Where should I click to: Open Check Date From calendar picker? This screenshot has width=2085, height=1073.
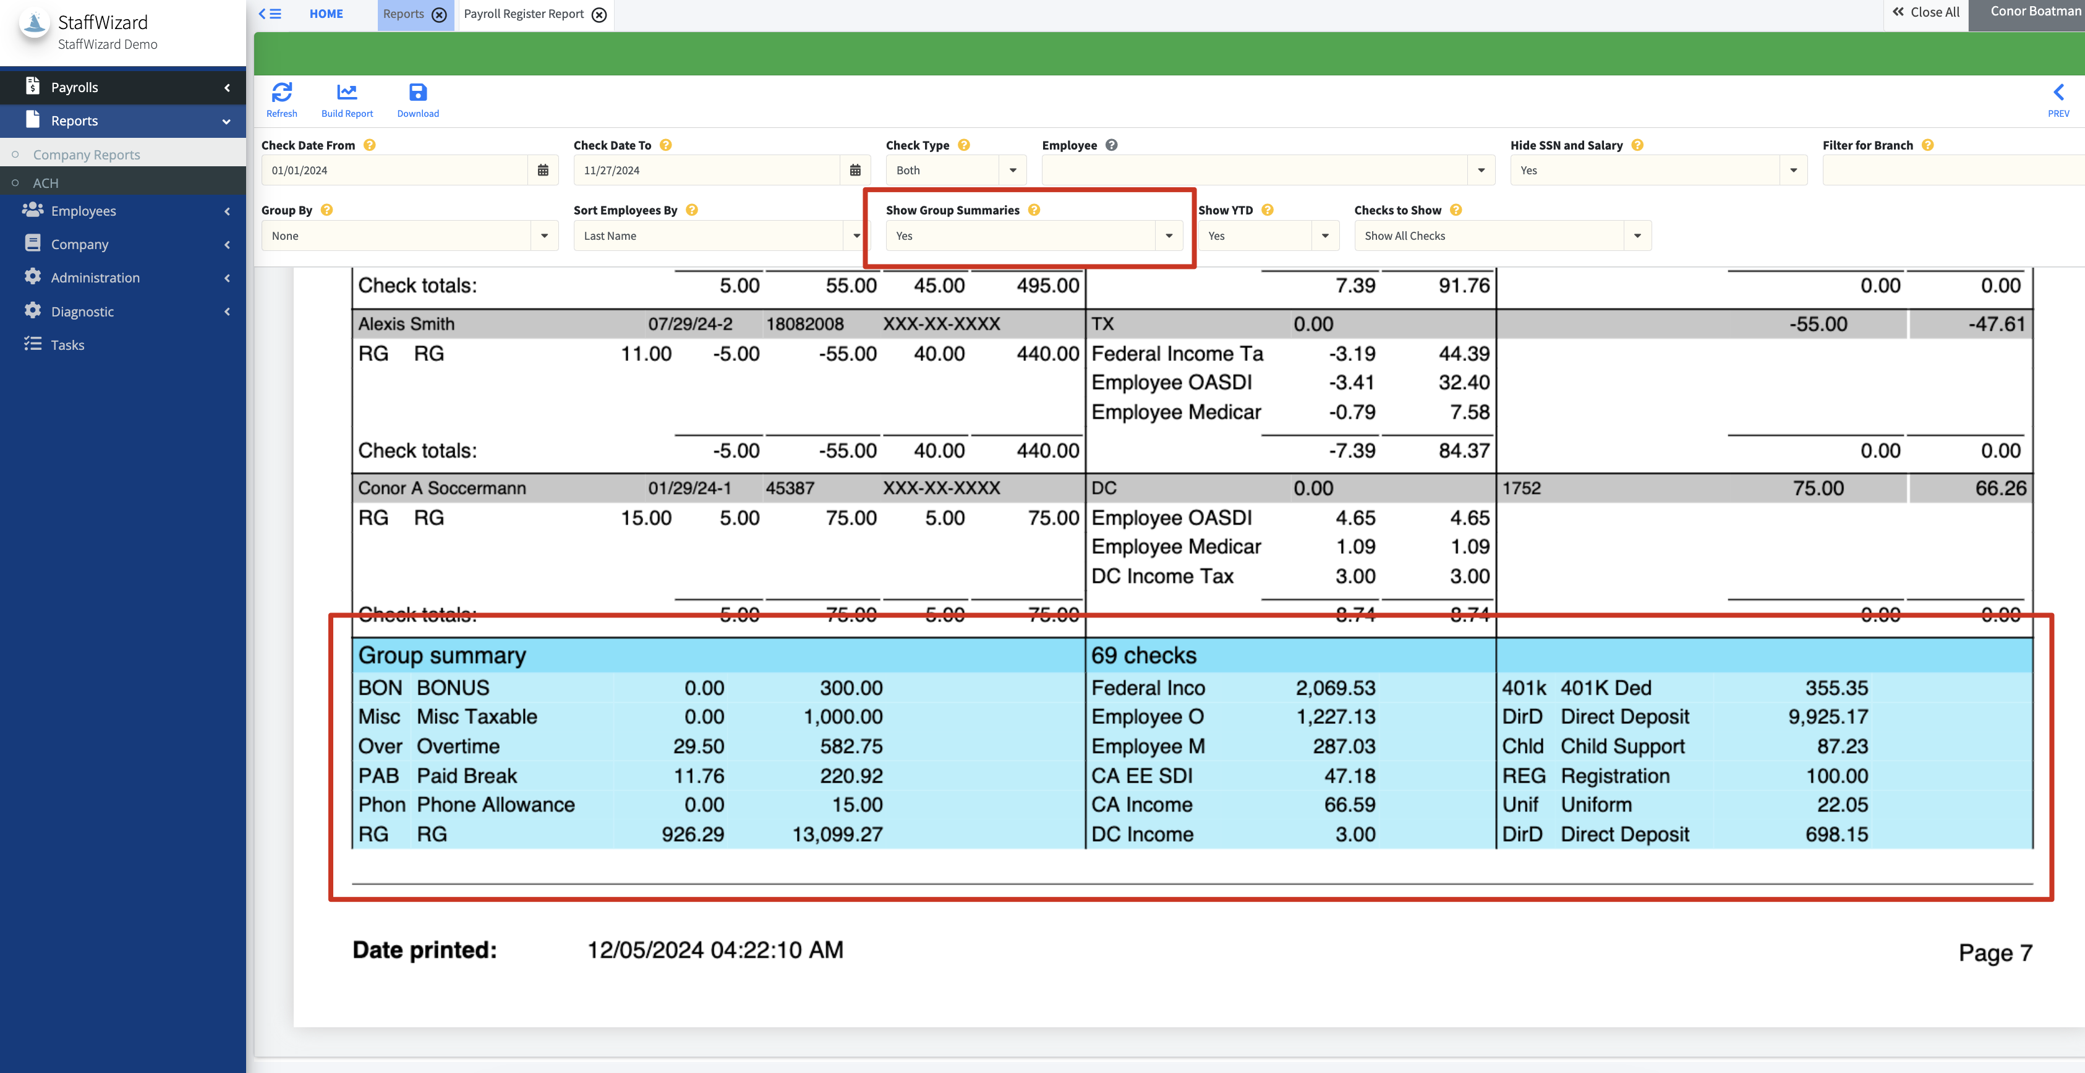coord(543,170)
